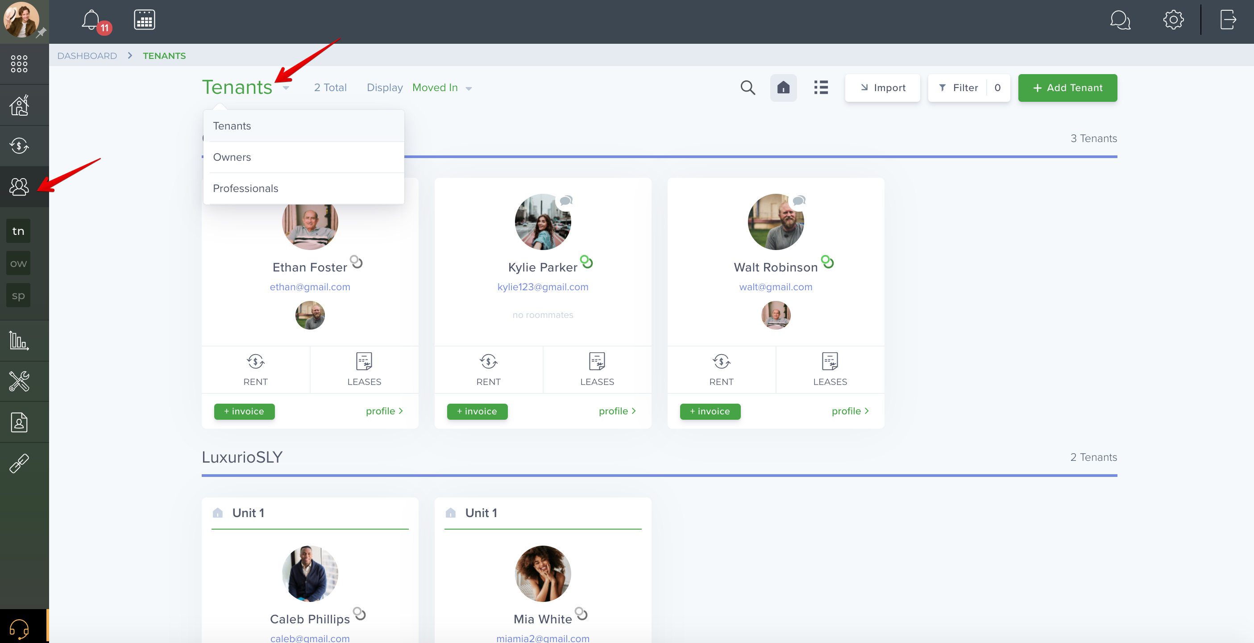Click Ethan Foster's connection status icon
This screenshot has width=1254, height=643.
point(356,262)
